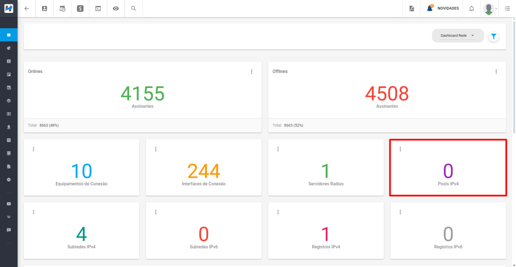The height and width of the screenshot is (267, 516).
Task: Open the NOVIDADES news button
Action: (x=442, y=8)
